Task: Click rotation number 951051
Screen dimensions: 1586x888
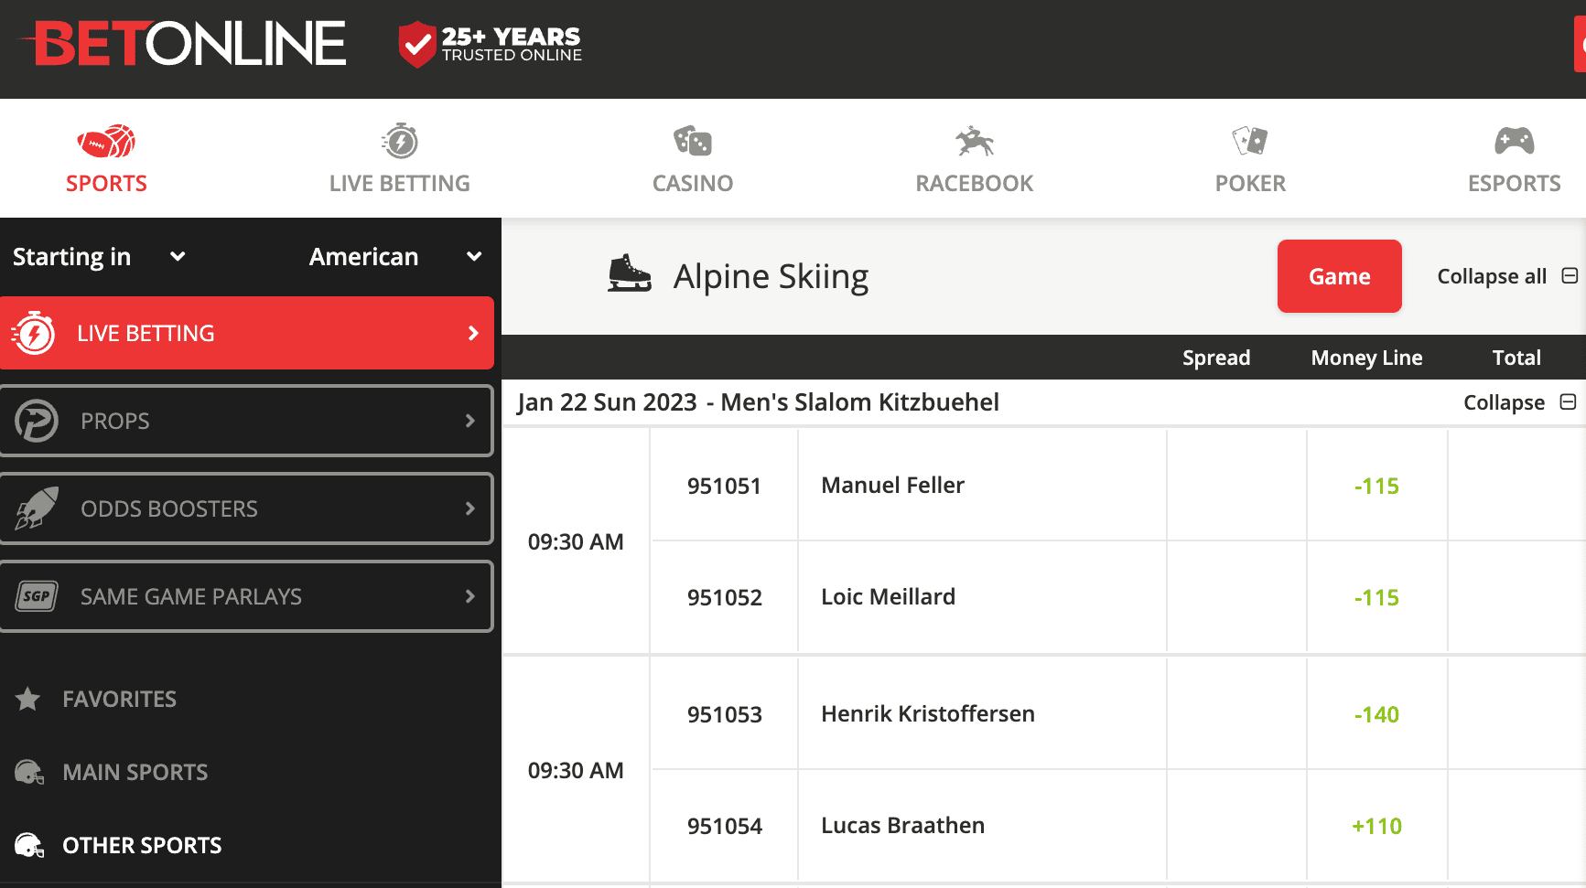Action: point(725,486)
